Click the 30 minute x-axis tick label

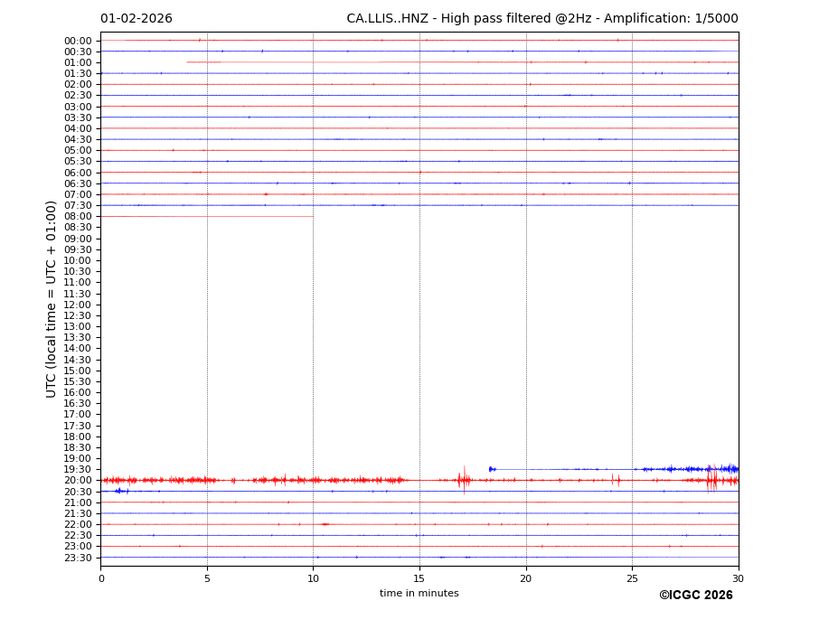click(x=738, y=578)
